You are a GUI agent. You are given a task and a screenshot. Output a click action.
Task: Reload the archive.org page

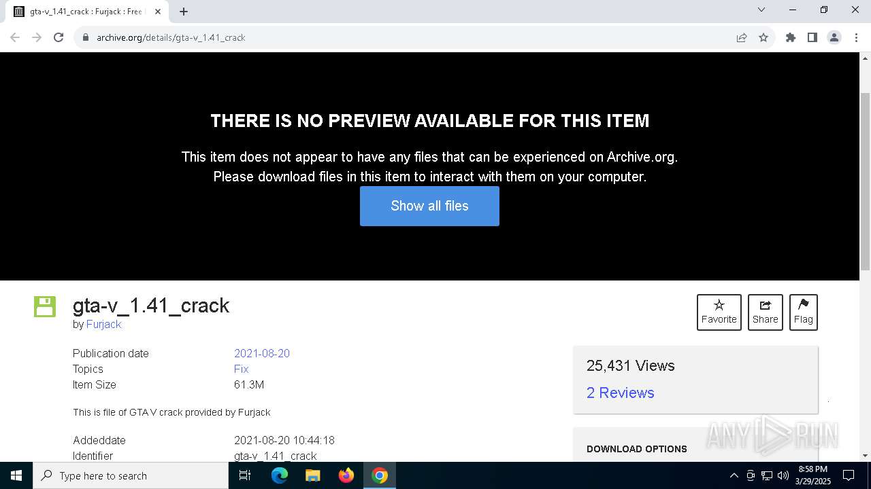[x=59, y=37]
